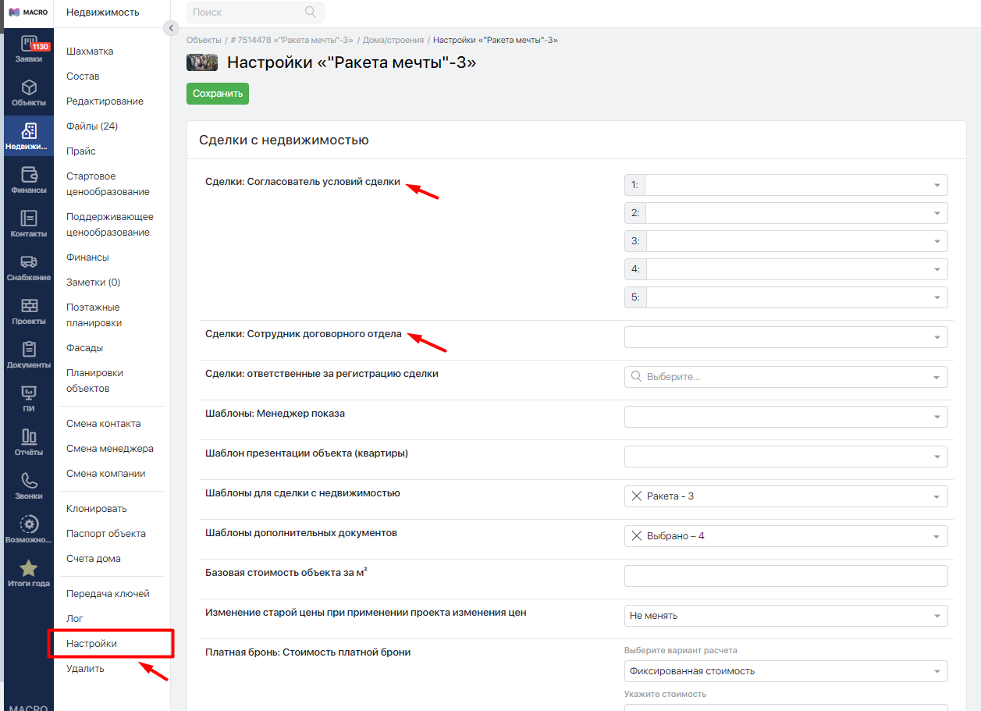
Task: Expand Фиксированная стоимость calculation dropdown
Action: pos(786,671)
